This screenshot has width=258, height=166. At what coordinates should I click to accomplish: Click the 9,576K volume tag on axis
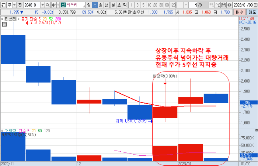248,155
